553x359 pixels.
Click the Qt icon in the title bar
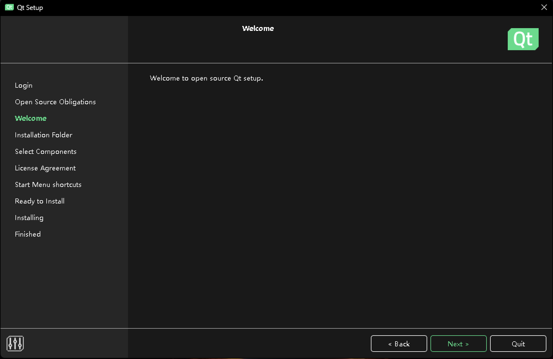[x=9, y=7]
